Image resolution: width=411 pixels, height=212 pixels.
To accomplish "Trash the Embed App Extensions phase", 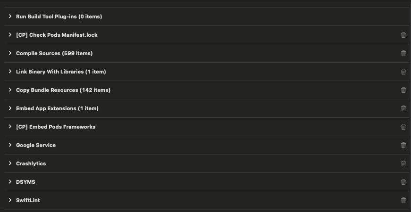I will (403, 108).
